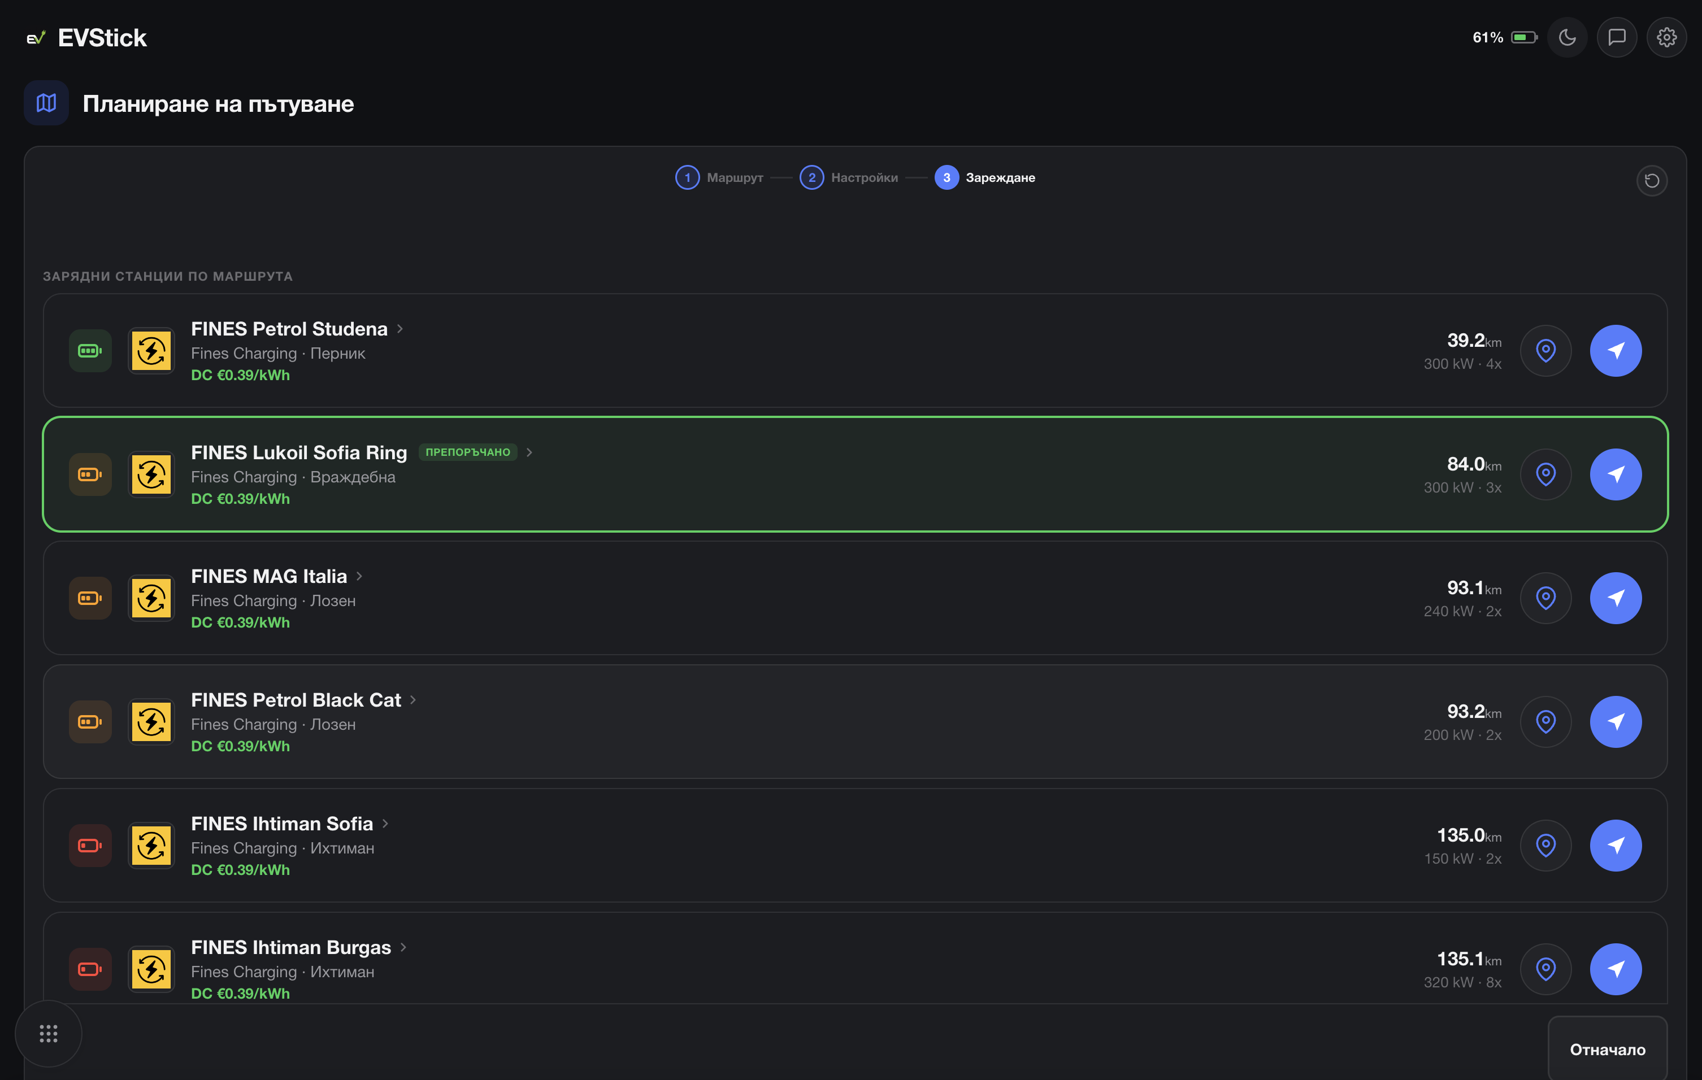Image resolution: width=1702 pixels, height=1080 pixels.
Task: Click the trip planning map icon
Action: pyautogui.click(x=46, y=103)
